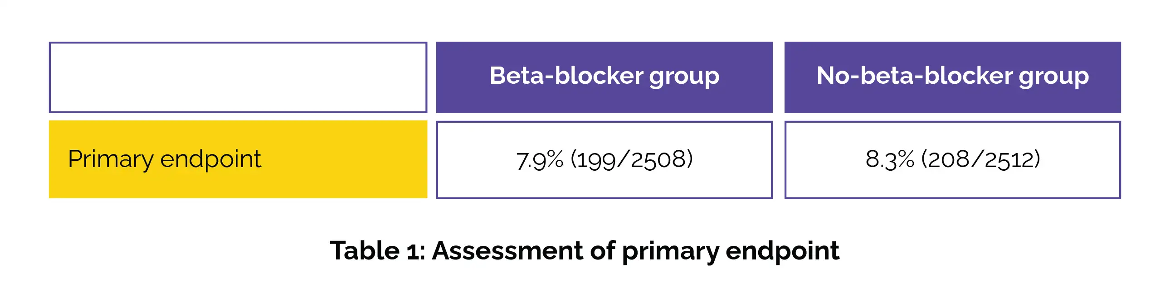Click the digit "1" in the table caption
This screenshot has width=1170, height=307.
(414, 251)
